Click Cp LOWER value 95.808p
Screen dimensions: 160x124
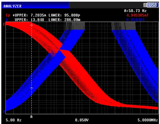click(72, 15)
